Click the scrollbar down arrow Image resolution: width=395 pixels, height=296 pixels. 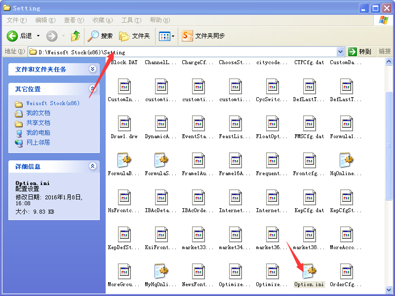point(389,289)
